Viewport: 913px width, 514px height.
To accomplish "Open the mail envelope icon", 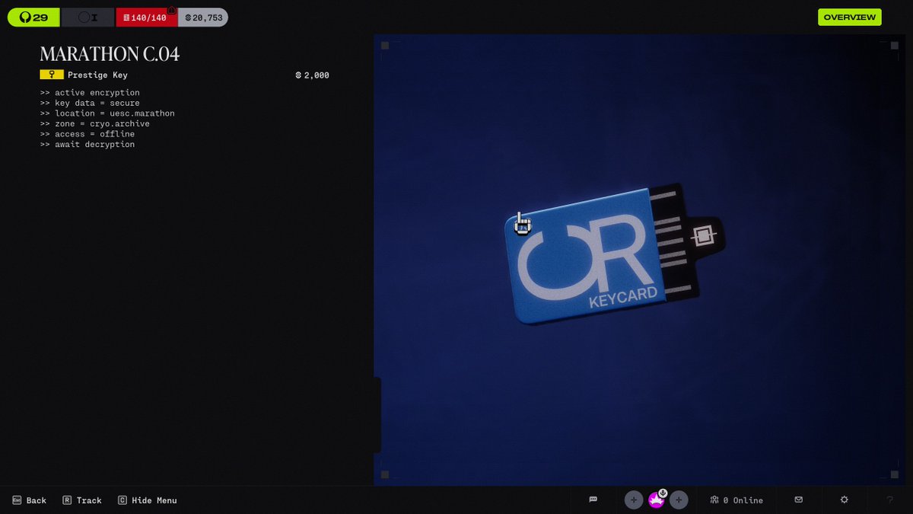I will [799, 500].
